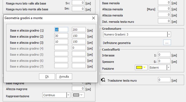
Task: Cancel the dialog with Annulla
Action: tap(64, 77)
